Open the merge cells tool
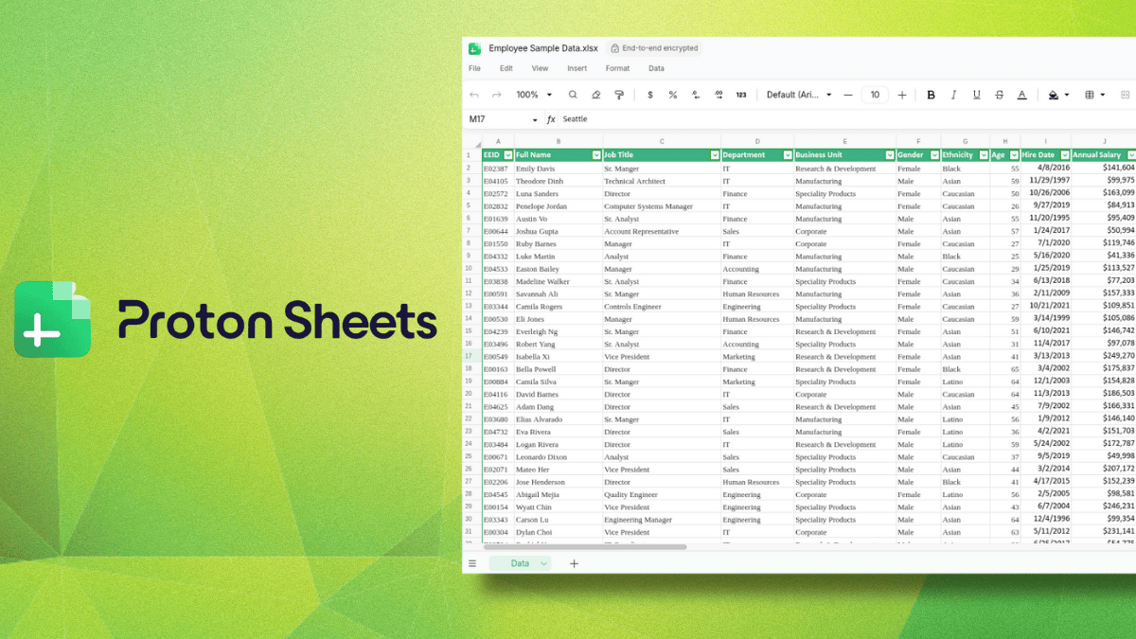The width and height of the screenshot is (1136, 639). [x=1125, y=95]
